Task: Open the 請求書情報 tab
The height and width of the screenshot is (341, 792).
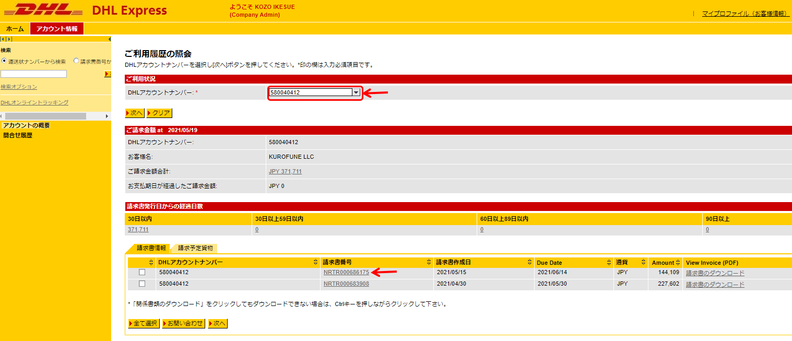Action: [151, 248]
